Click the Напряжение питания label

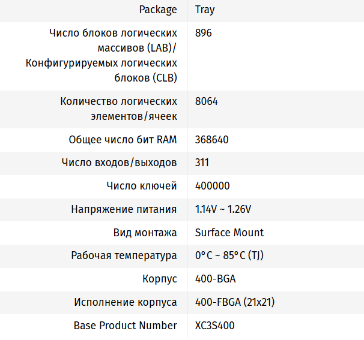pos(124,209)
